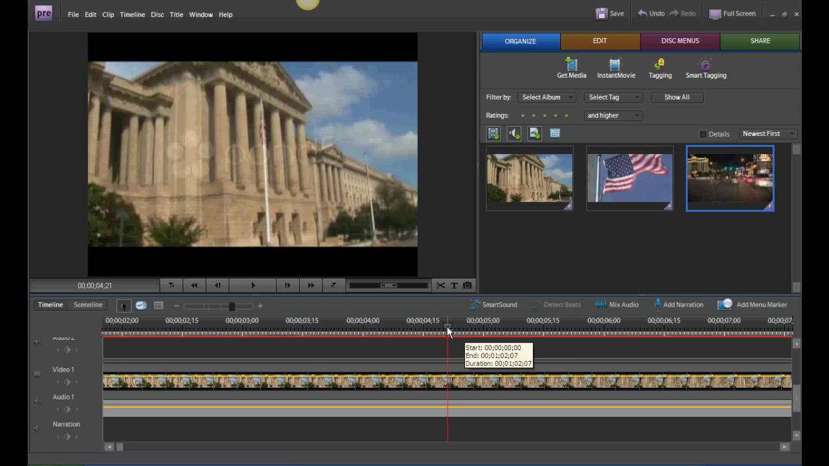This screenshot has height=466, width=829.
Task: Open the Select Tag dropdown
Action: 613,97
